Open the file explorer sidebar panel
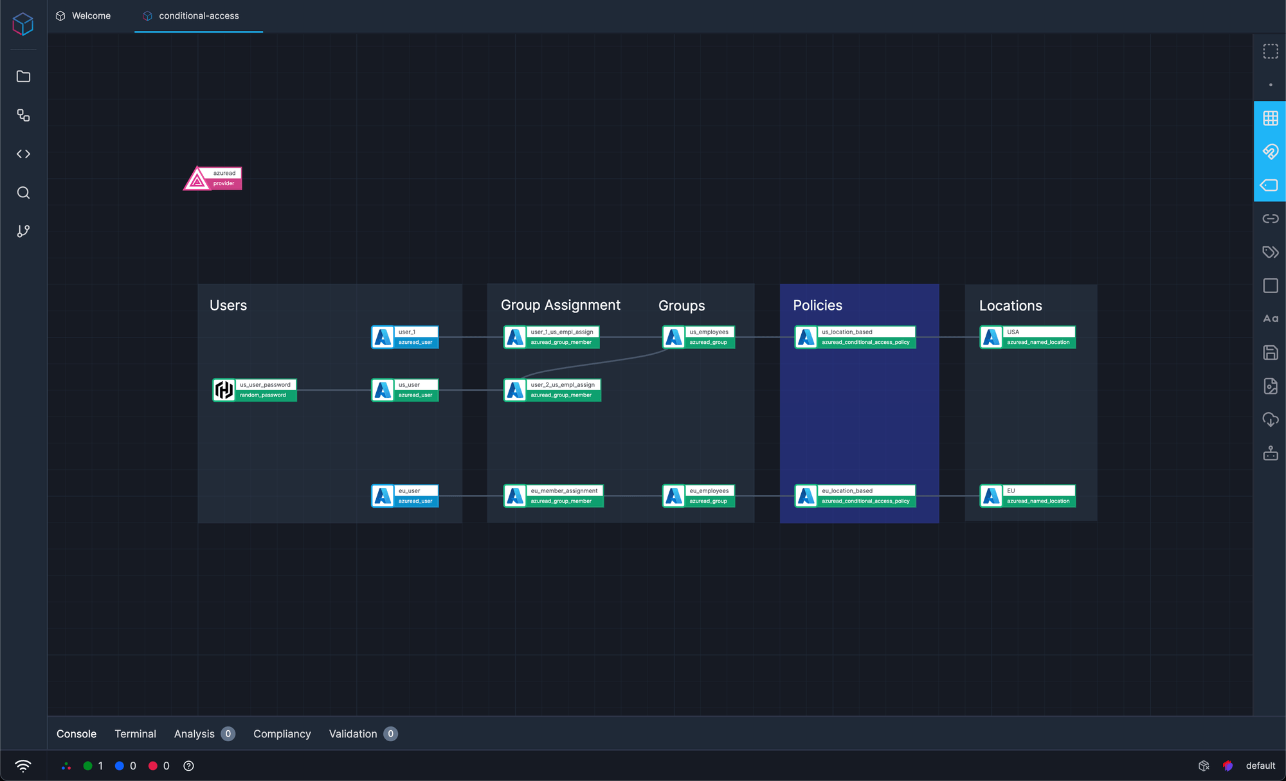1286x781 pixels. (23, 76)
